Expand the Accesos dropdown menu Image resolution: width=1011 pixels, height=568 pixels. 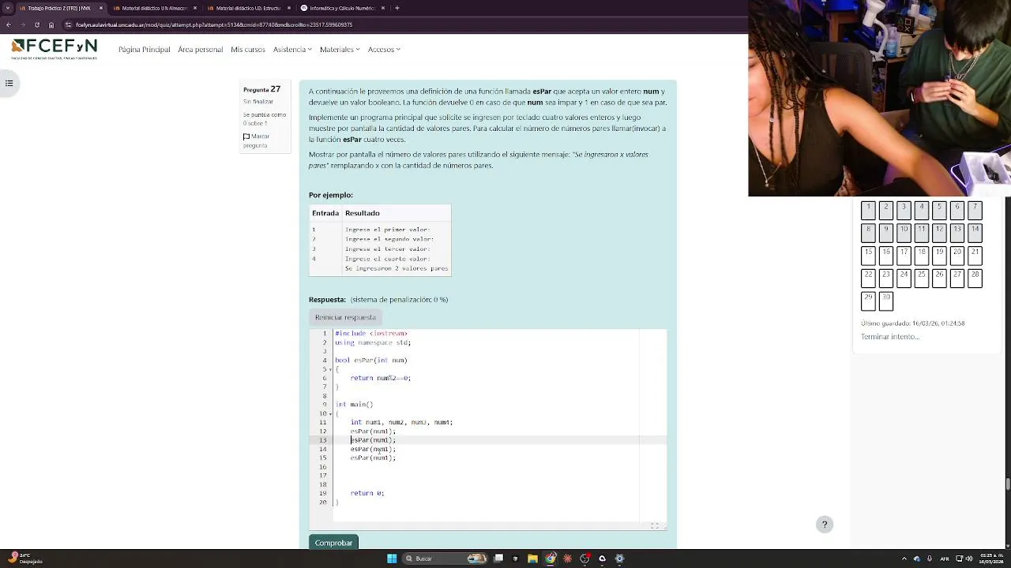click(x=384, y=49)
